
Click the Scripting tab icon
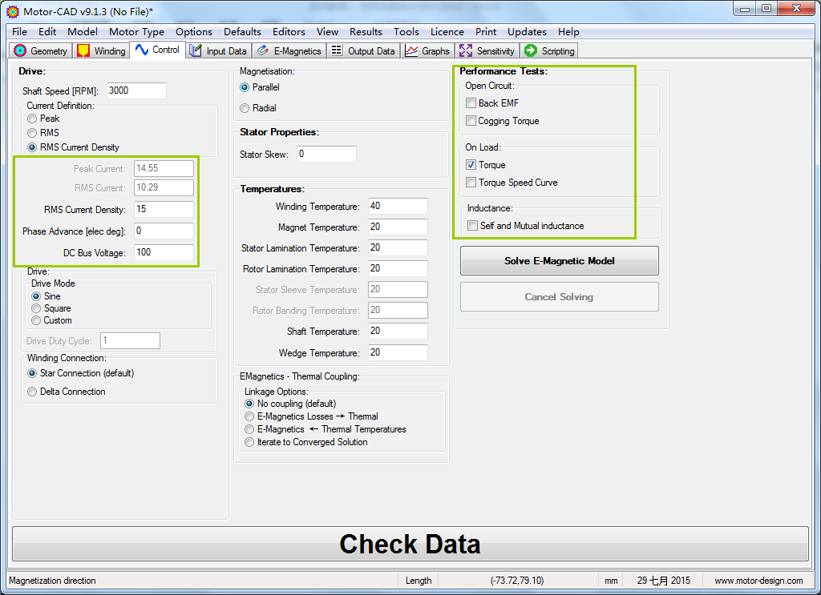point(531,51)
